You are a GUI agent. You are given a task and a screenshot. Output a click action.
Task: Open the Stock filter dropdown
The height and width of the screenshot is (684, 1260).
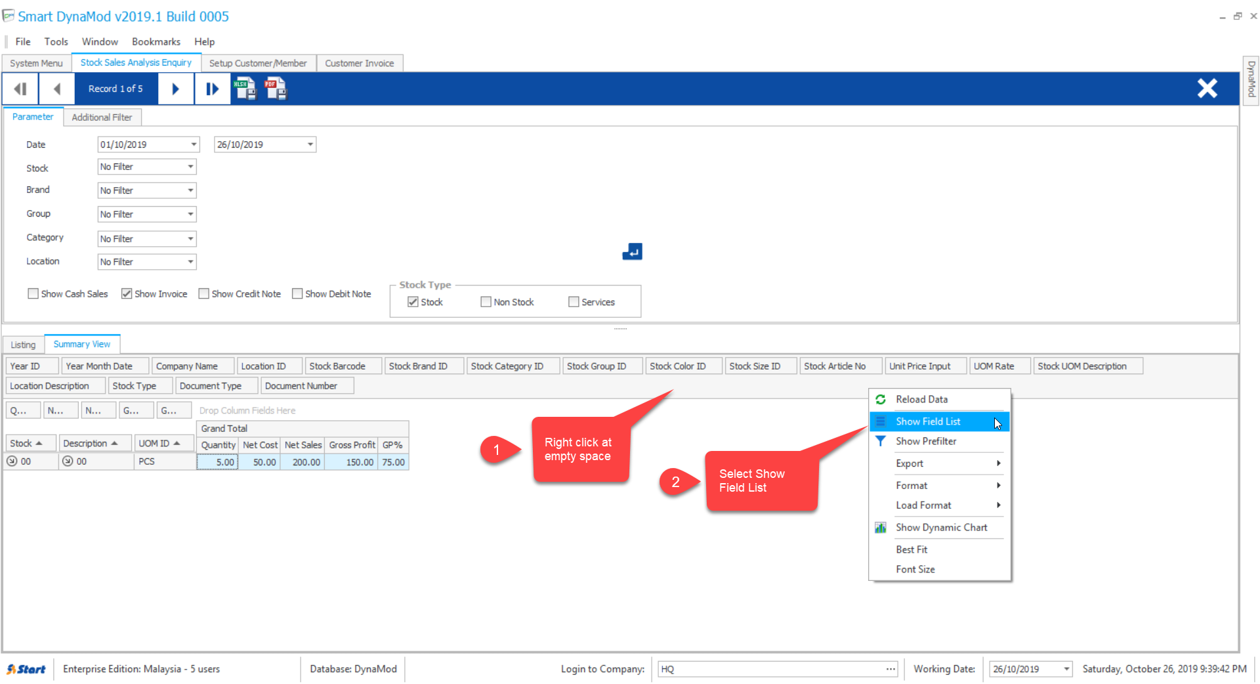pos(190,167)
